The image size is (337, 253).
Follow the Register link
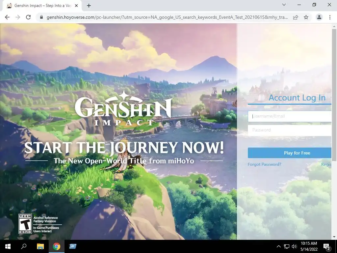326,164
